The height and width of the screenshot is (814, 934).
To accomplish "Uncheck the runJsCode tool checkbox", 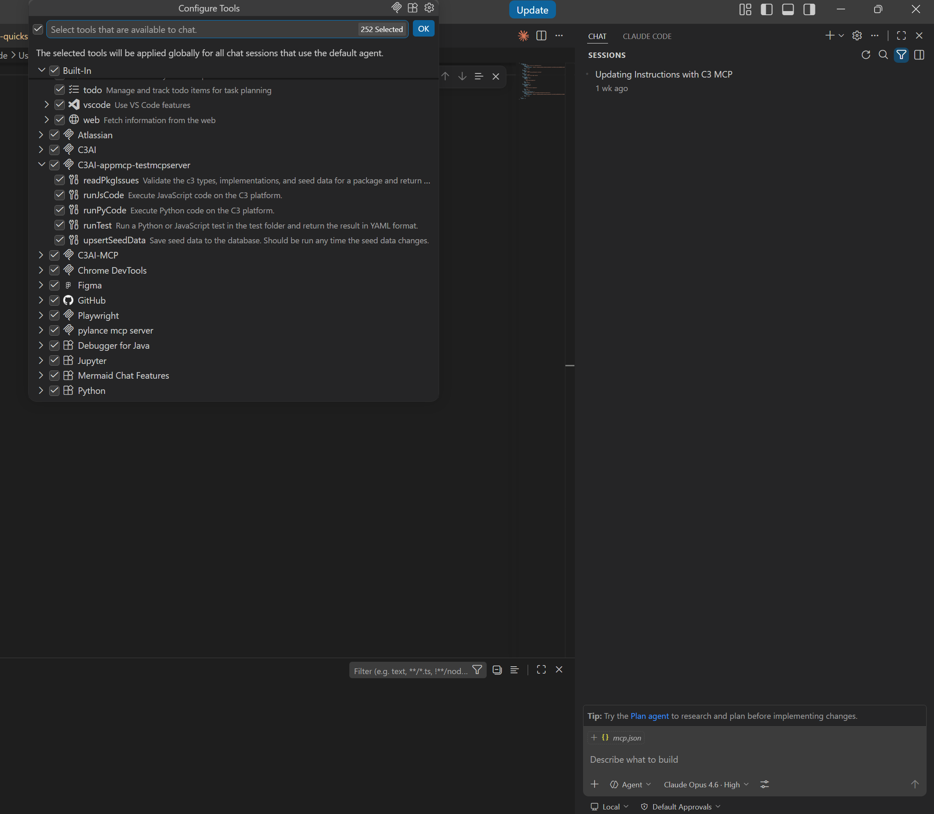I will click(x=60, y=195).
